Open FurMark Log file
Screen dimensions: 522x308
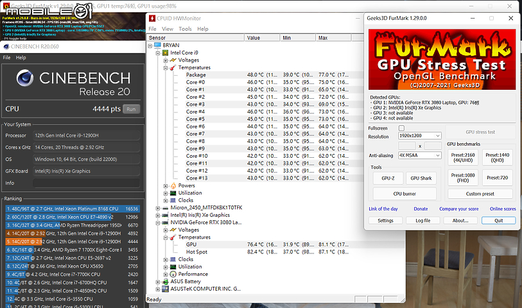click(x=422, y=221)
